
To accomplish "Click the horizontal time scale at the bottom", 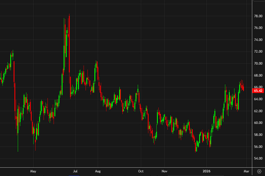I will 125,171.
